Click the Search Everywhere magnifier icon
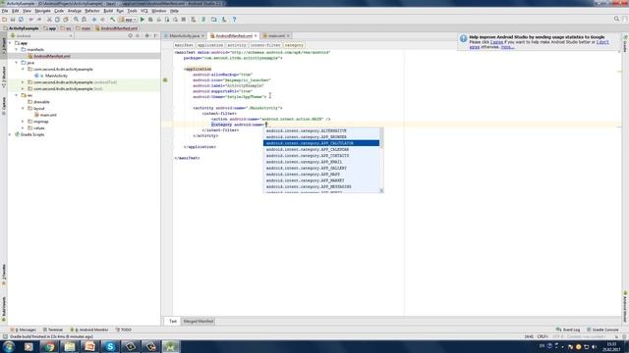The width and height of the screenshot is (629, 353). tap(616, 19)
